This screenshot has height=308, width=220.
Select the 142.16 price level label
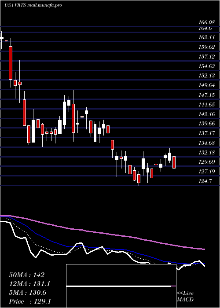206,114
